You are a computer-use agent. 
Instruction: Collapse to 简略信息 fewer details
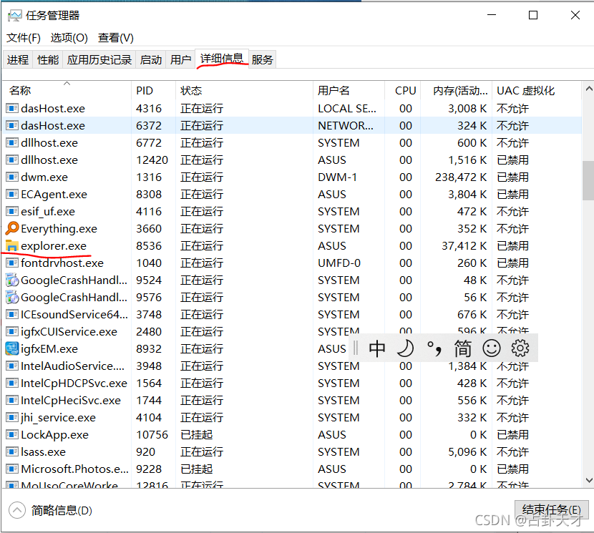tap(50, 510)
